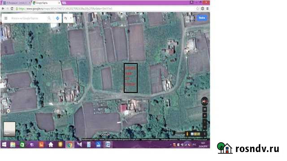The height and width of the screenshot is (161, 287).
Task: Open File Explorer from the taskbar
Action: pos(13,145)
